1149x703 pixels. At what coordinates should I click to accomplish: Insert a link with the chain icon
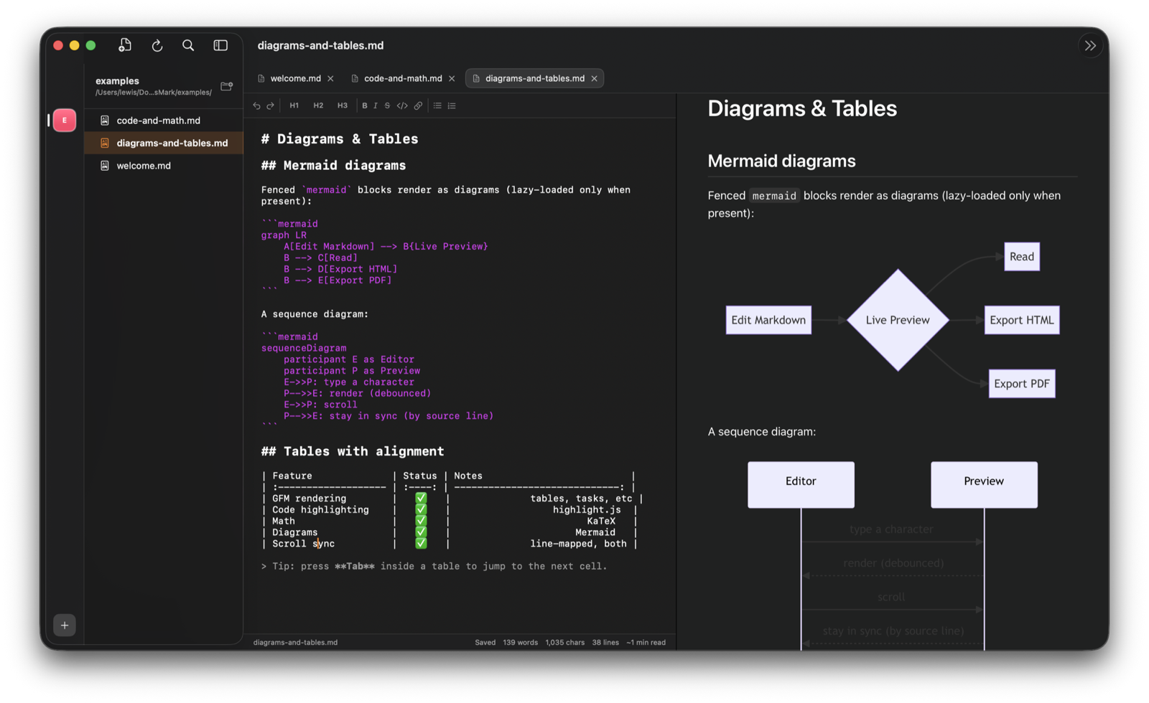click(418, 105)
